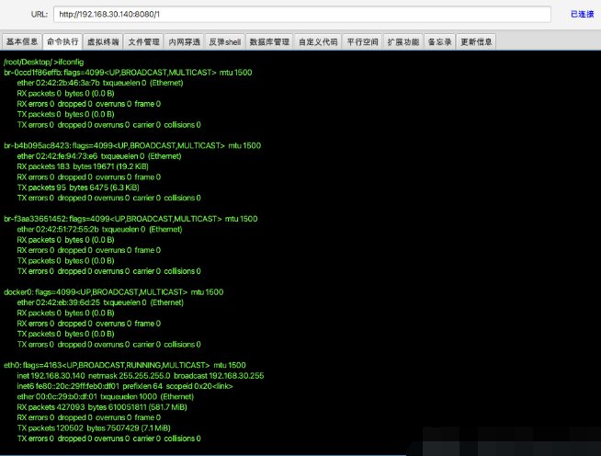The height and width of the screenshot is (456, 601).
Task: Click the inet6 fe80::20c:29ff:feb0:df01 line
Action: click(x=125, y=386)
